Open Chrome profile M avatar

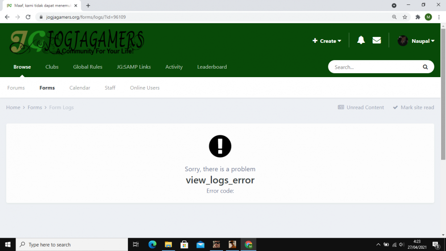(x=428, y=17)
